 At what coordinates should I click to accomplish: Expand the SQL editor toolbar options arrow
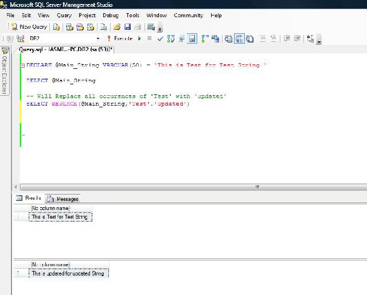(319, 40)
